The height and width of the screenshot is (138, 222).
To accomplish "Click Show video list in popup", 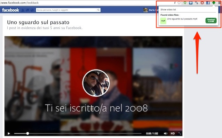I will (168, 10).
